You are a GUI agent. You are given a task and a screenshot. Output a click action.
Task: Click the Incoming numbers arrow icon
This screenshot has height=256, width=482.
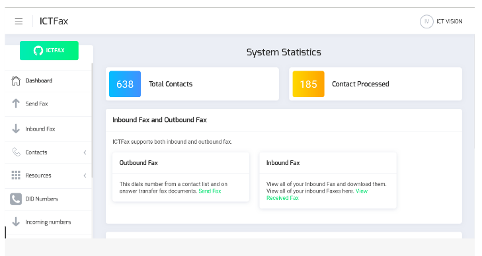pyautogui.click(x=16, y=222)
